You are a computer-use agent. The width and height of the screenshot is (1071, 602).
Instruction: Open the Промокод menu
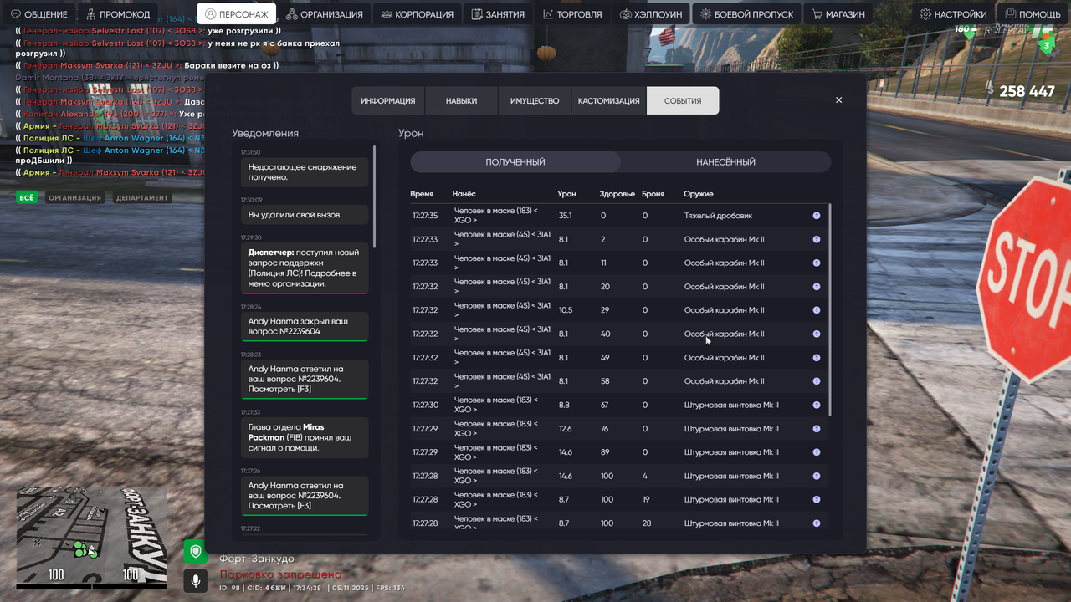coord(118,14)
